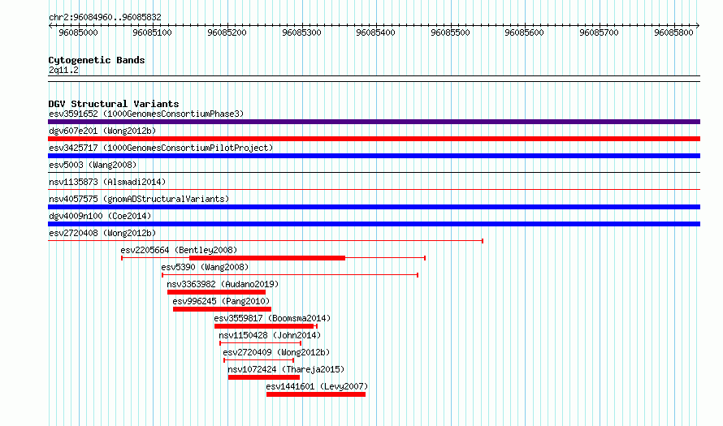723x426 pixels.
Task: Open esv2720408 (Wong2012b) label
Action: 102,233
